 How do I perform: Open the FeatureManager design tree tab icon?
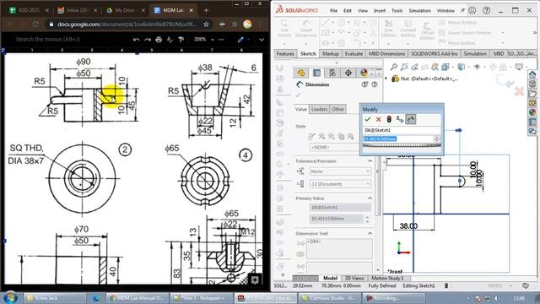coord(301,73)
